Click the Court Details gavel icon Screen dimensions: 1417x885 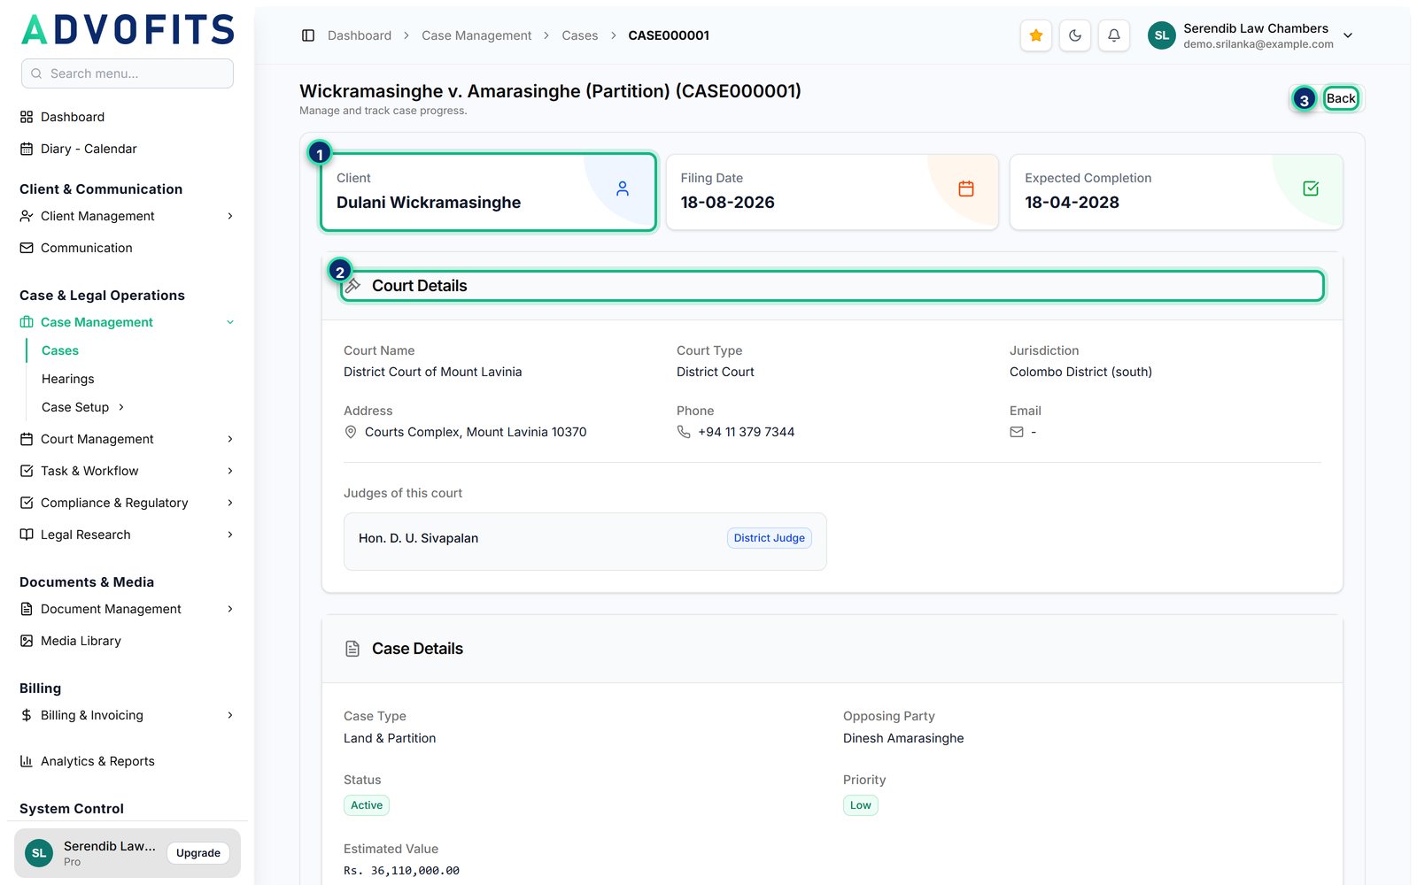point(352,286)
